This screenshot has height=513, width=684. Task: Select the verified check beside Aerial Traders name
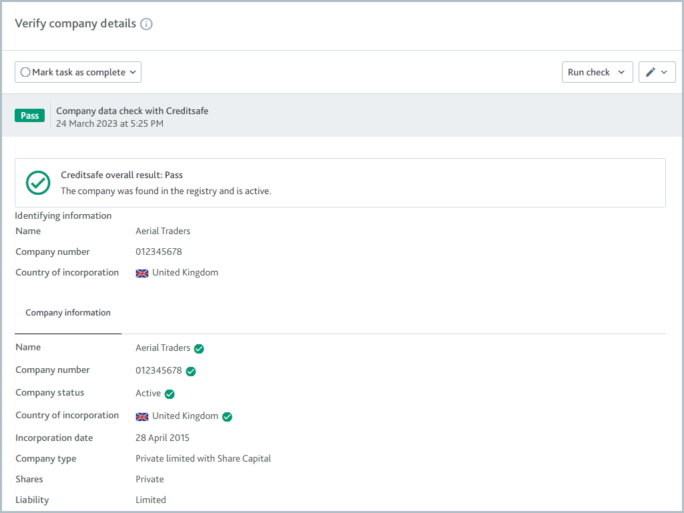pos(198,348)
